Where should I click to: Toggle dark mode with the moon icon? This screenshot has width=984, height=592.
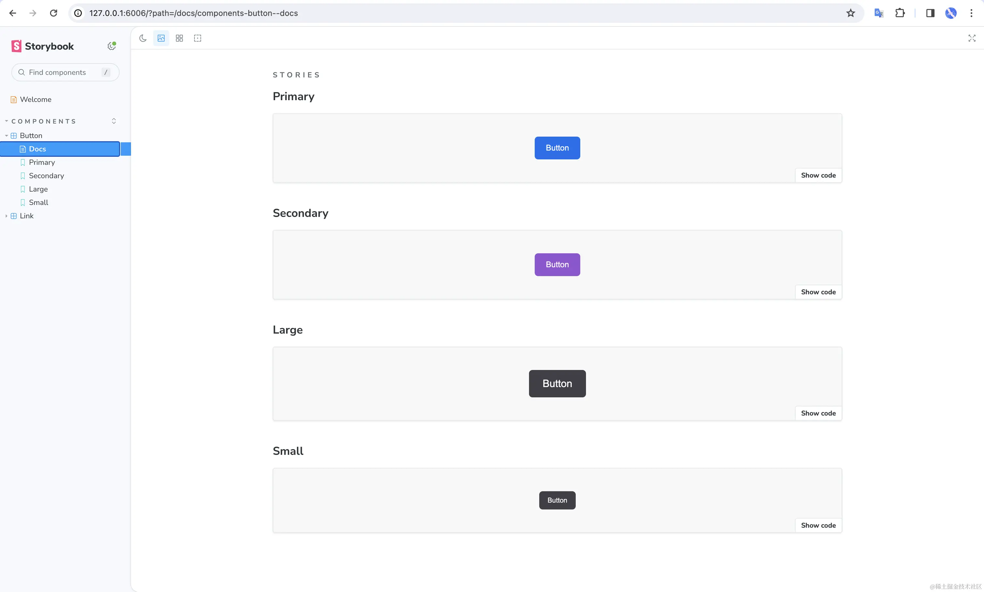coord(143,38)
